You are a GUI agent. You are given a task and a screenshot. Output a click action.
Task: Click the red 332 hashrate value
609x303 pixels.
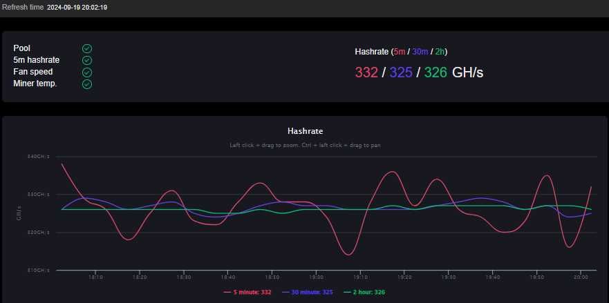366,72
